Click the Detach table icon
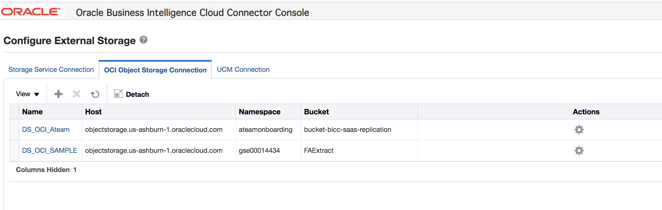This screenshot has height=210, width=662. [x=118, y=94]
